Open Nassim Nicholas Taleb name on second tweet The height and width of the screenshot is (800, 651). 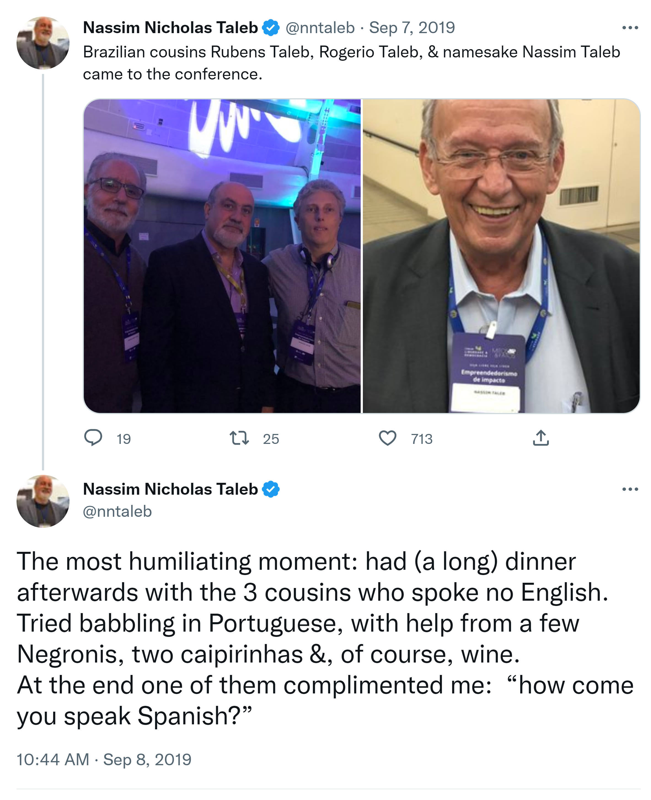170,489
